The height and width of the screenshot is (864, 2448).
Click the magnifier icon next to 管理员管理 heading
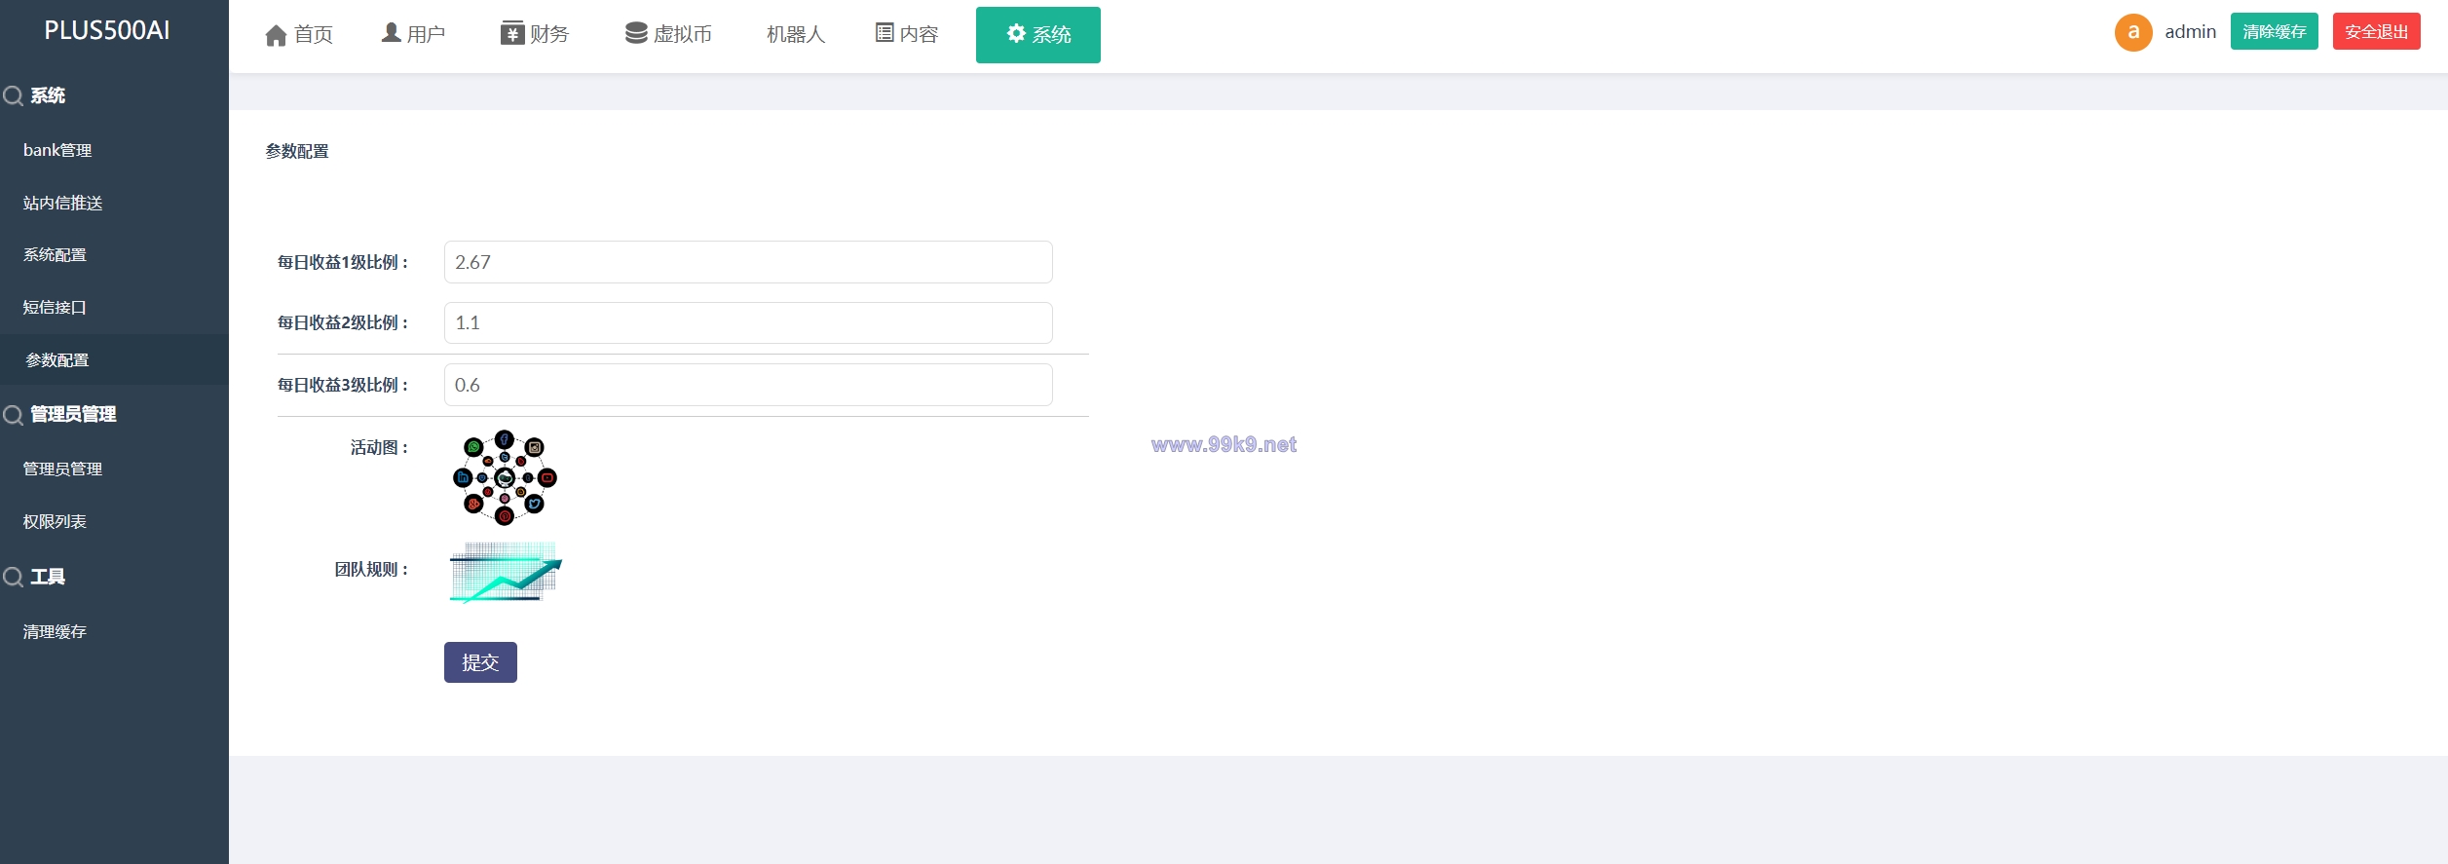(14, 416)
